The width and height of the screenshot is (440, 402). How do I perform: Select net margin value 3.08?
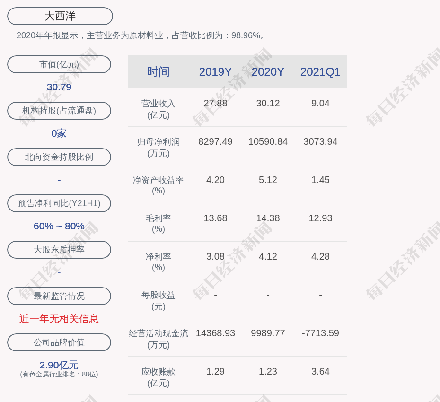(x=215, y=256)
